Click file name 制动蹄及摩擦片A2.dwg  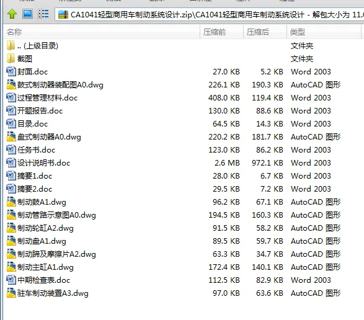56,254
